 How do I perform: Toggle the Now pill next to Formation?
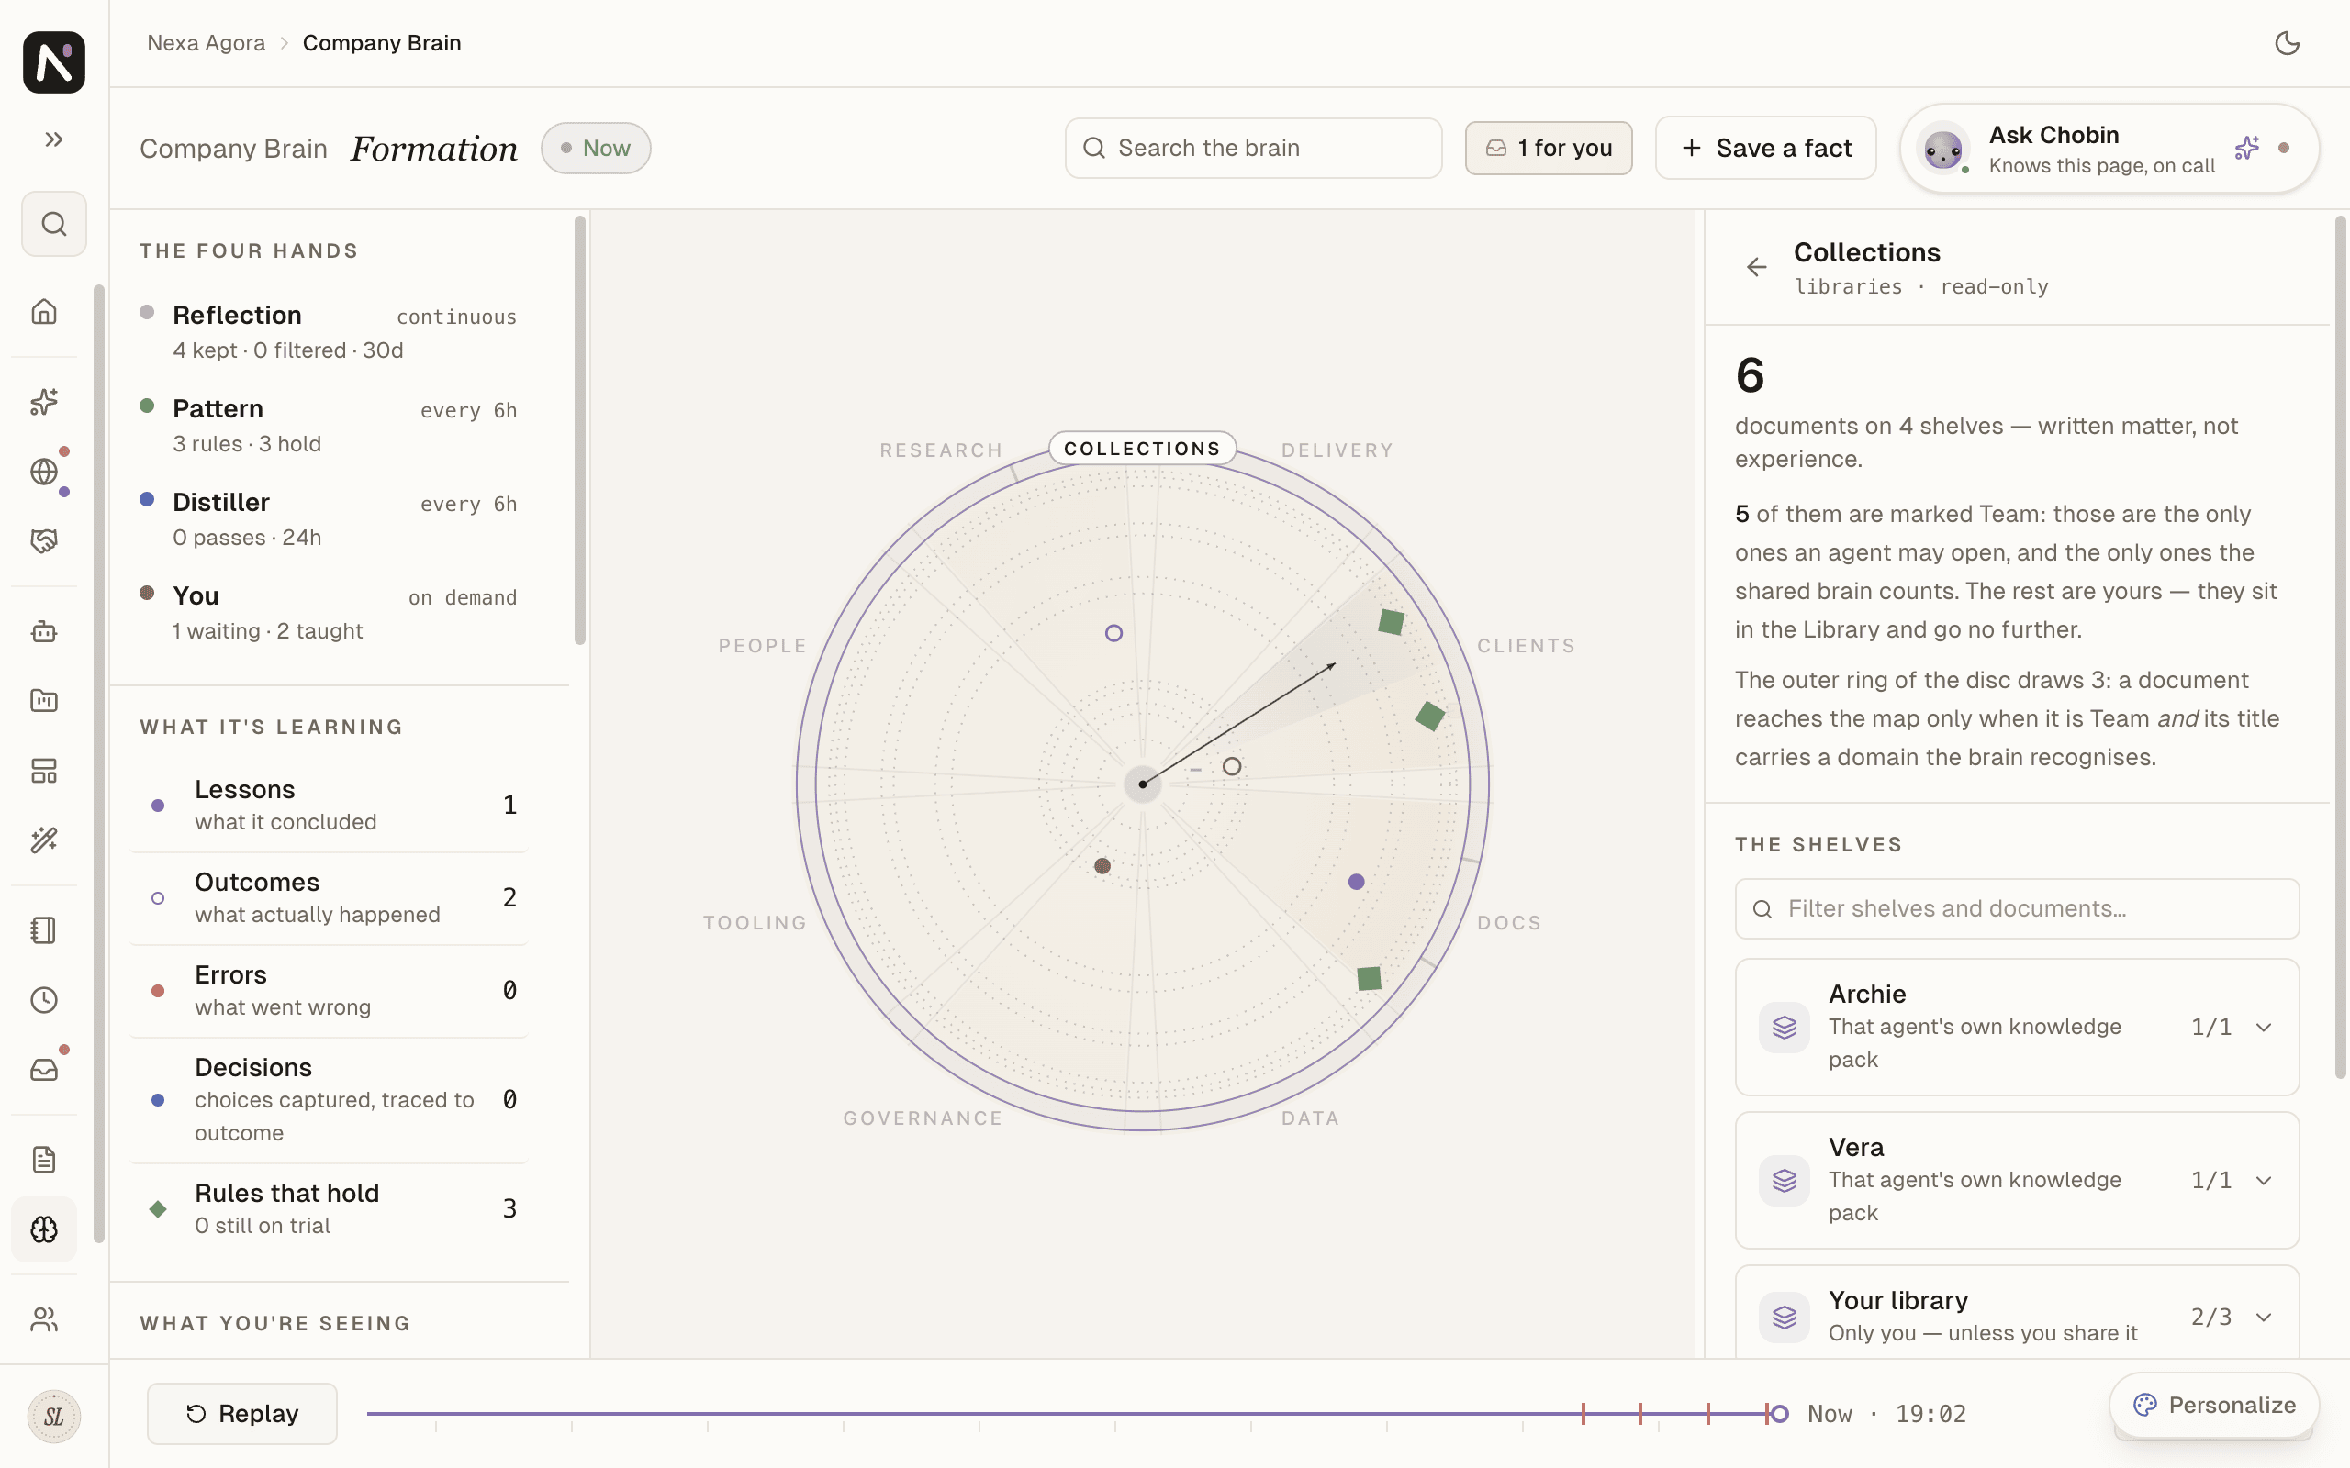tap(597, 148)
